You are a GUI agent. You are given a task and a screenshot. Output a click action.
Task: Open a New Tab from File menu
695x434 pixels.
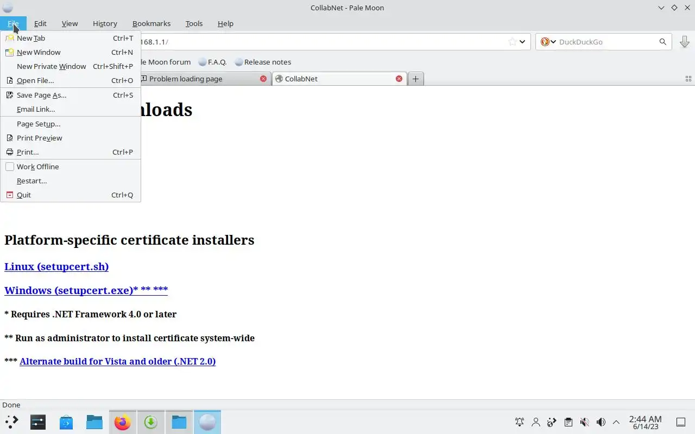tap(71, 38)
